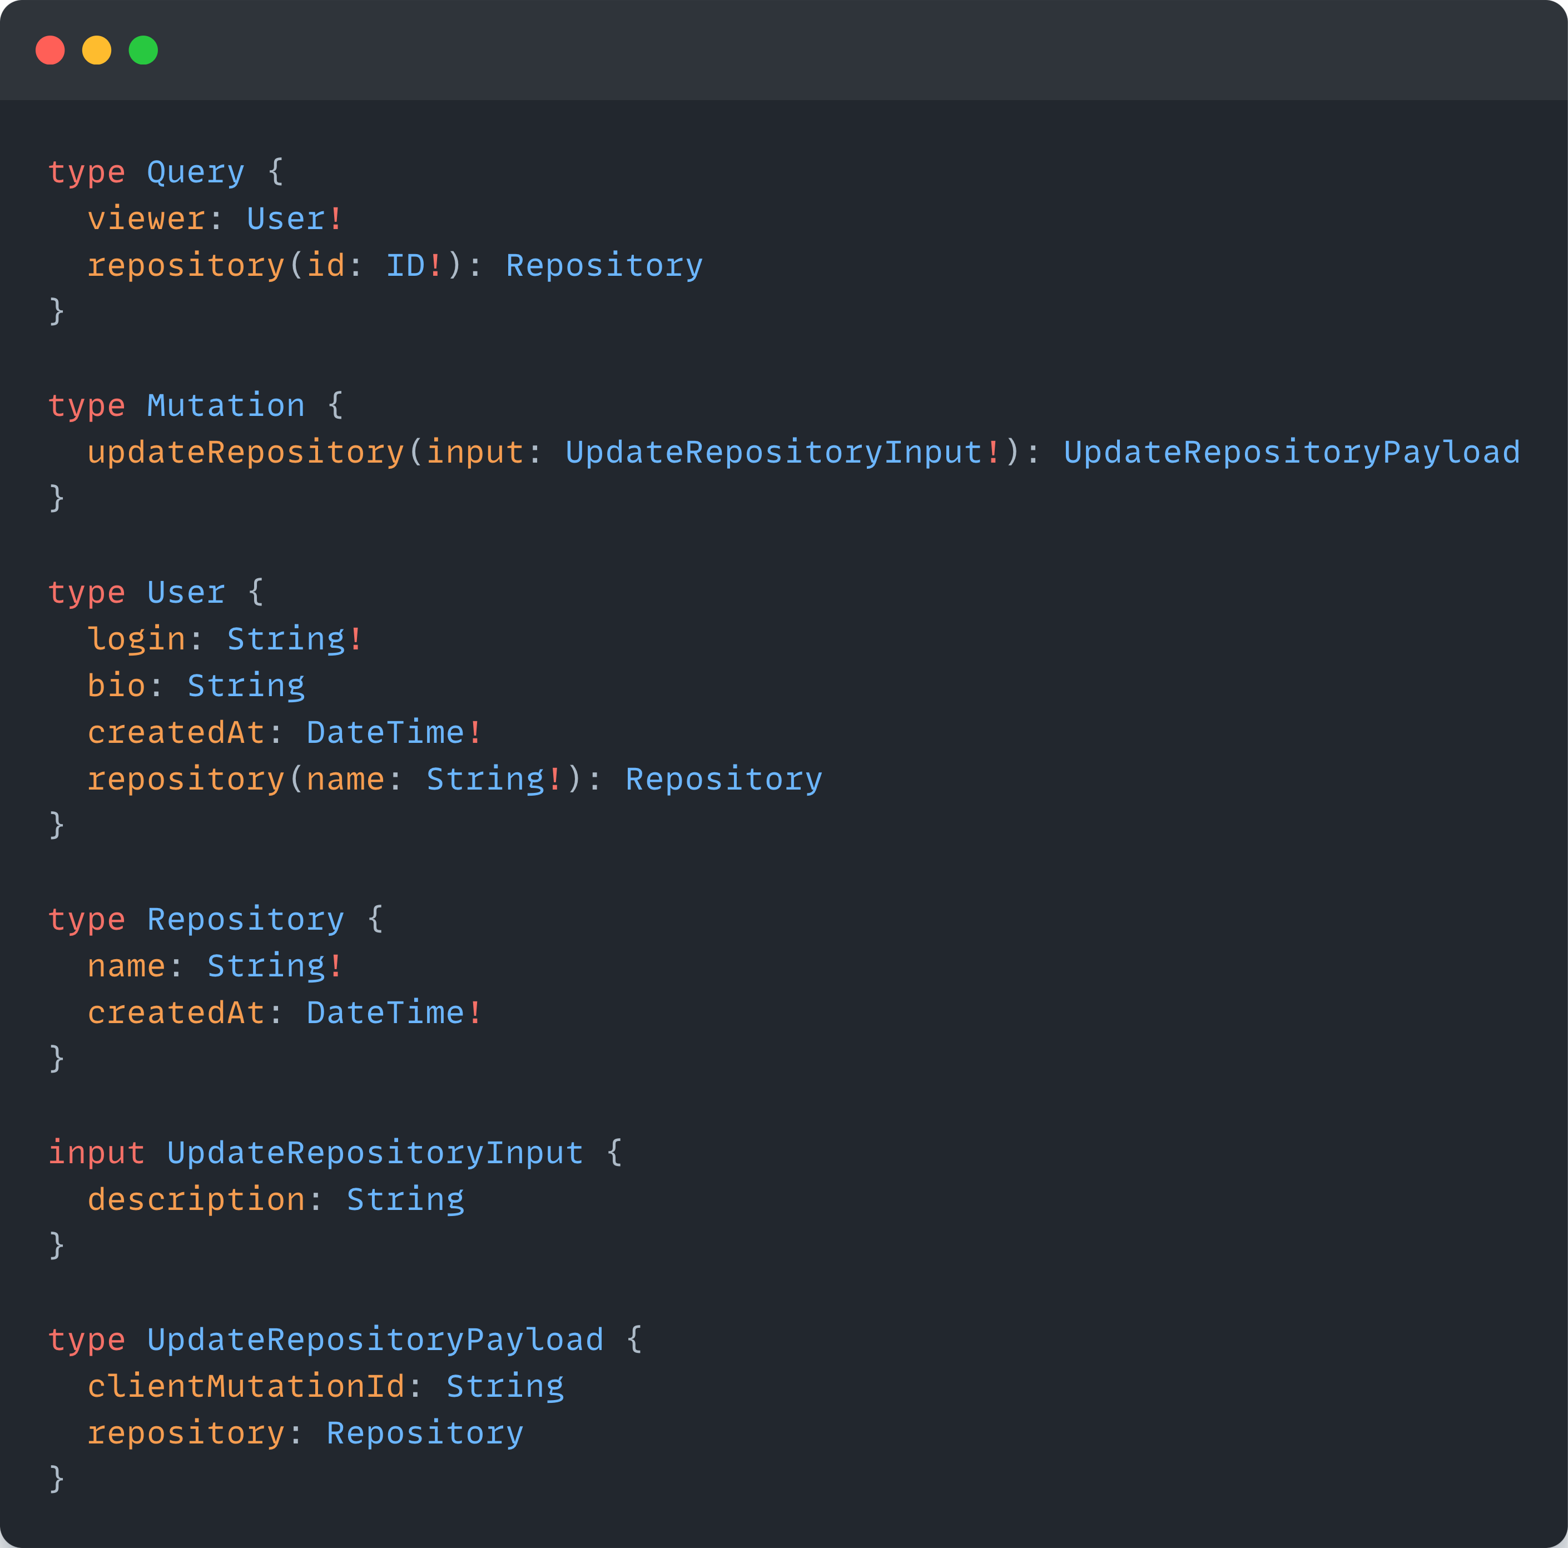The image size is (1568, 1548).
Task: Click 'String!' argument type in User repository field
Action: click(x=494, y=780)
